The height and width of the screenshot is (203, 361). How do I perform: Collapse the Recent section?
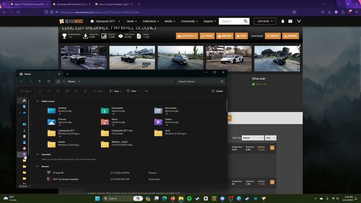(x=38, y=166)
